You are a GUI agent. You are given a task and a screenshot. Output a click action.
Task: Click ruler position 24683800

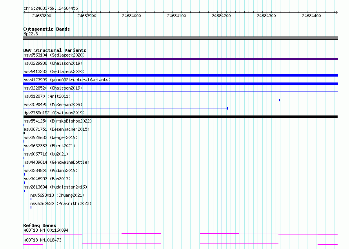tap(42, 16)
